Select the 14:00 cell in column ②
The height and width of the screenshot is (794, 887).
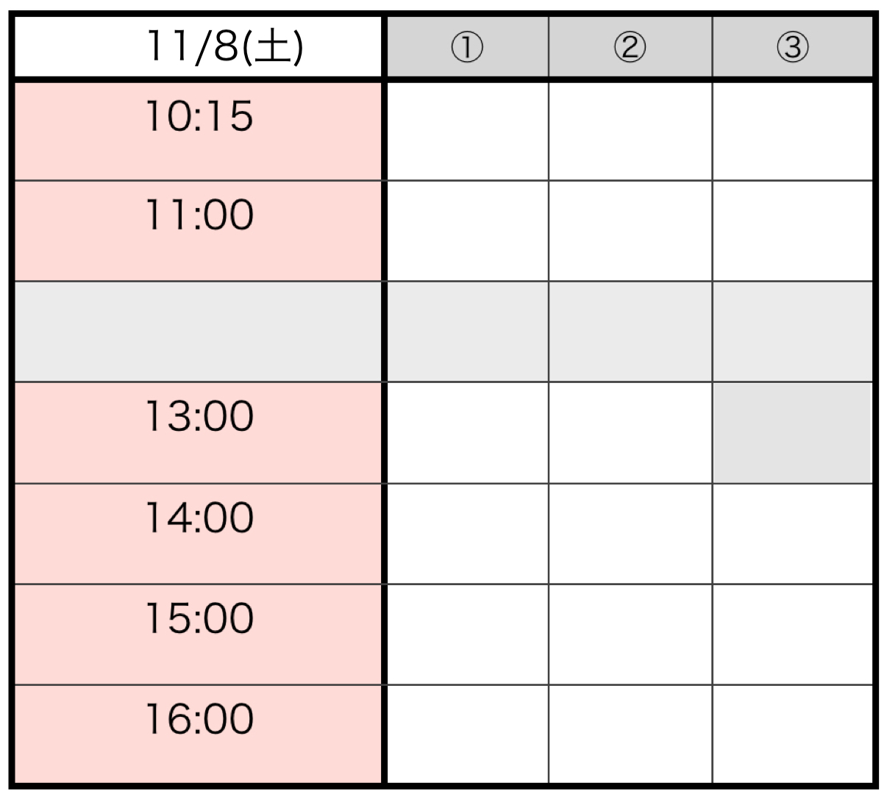pos(630,533)
